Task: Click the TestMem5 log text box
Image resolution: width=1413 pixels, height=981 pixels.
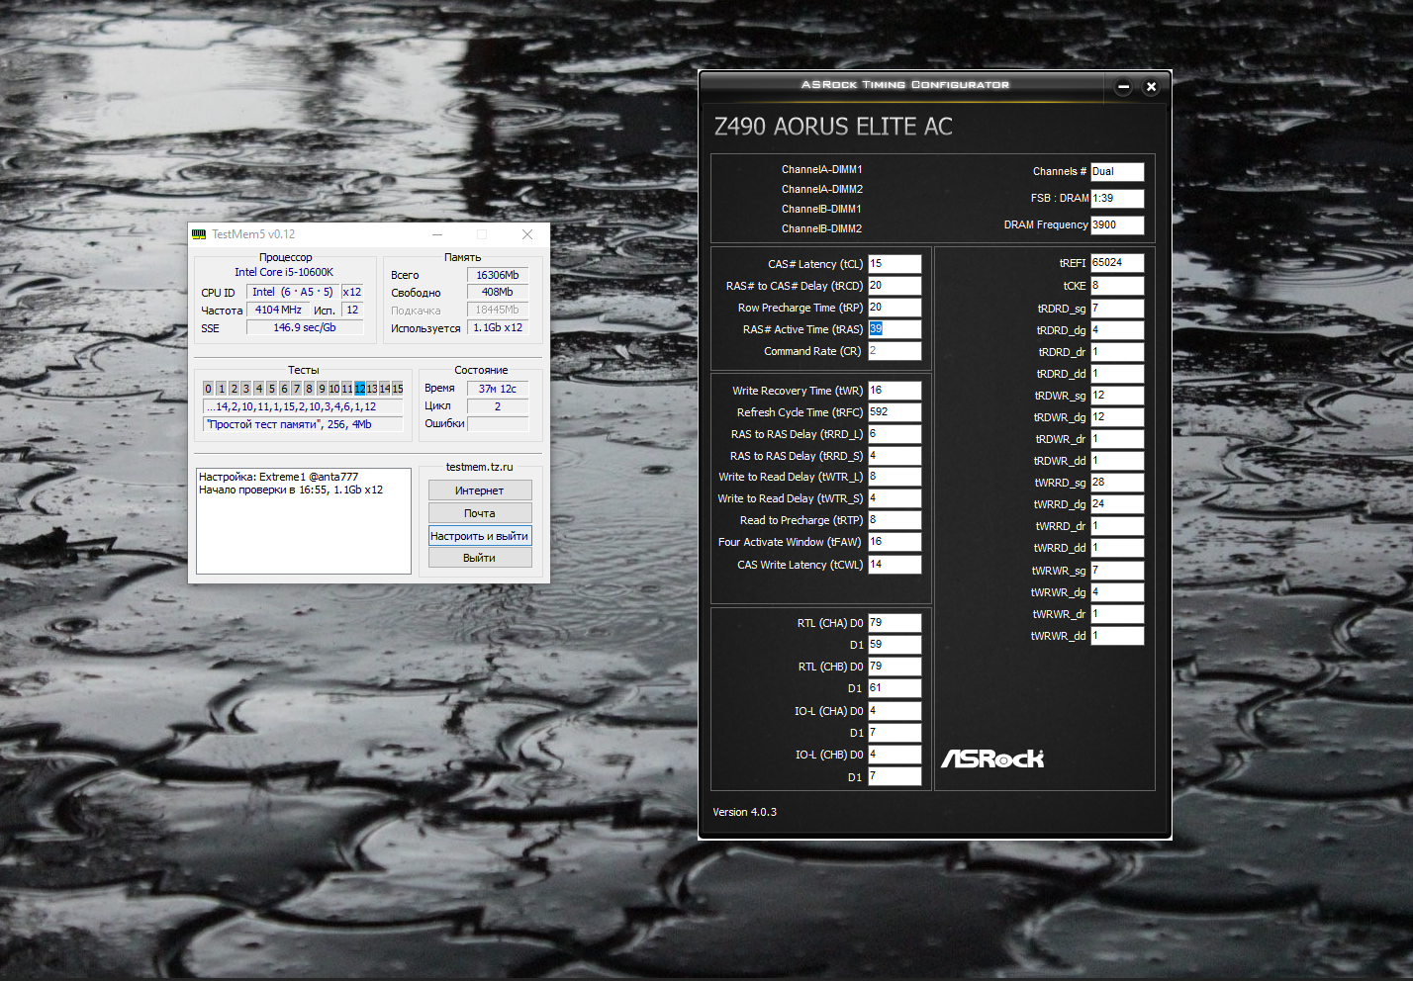Action: (x=304, y=521)
